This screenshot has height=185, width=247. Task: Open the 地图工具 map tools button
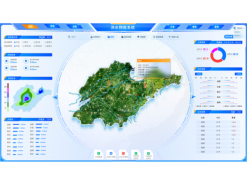173,37
